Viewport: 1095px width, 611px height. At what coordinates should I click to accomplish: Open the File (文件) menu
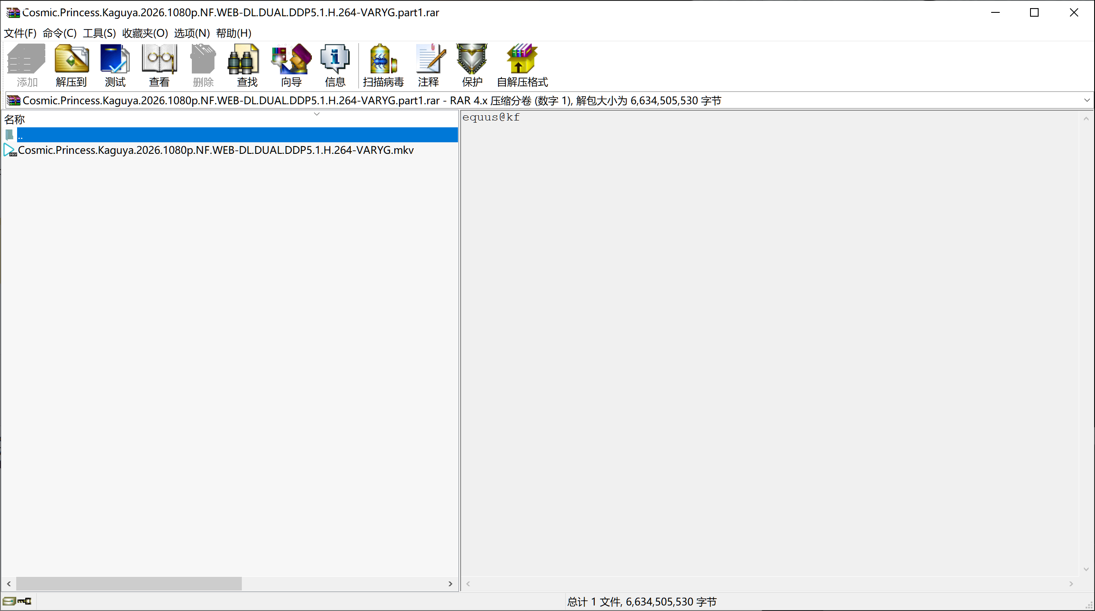coord(20,33)
